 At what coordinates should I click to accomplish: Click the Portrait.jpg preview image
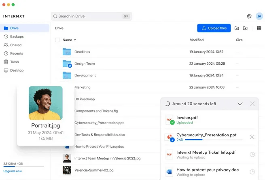[x=46, y=103]
